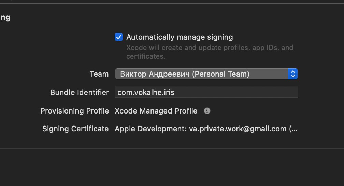The image size is (344, 186).
Task: Click into the Bundle Identifier text field
Action: click(x=206, y=92)
